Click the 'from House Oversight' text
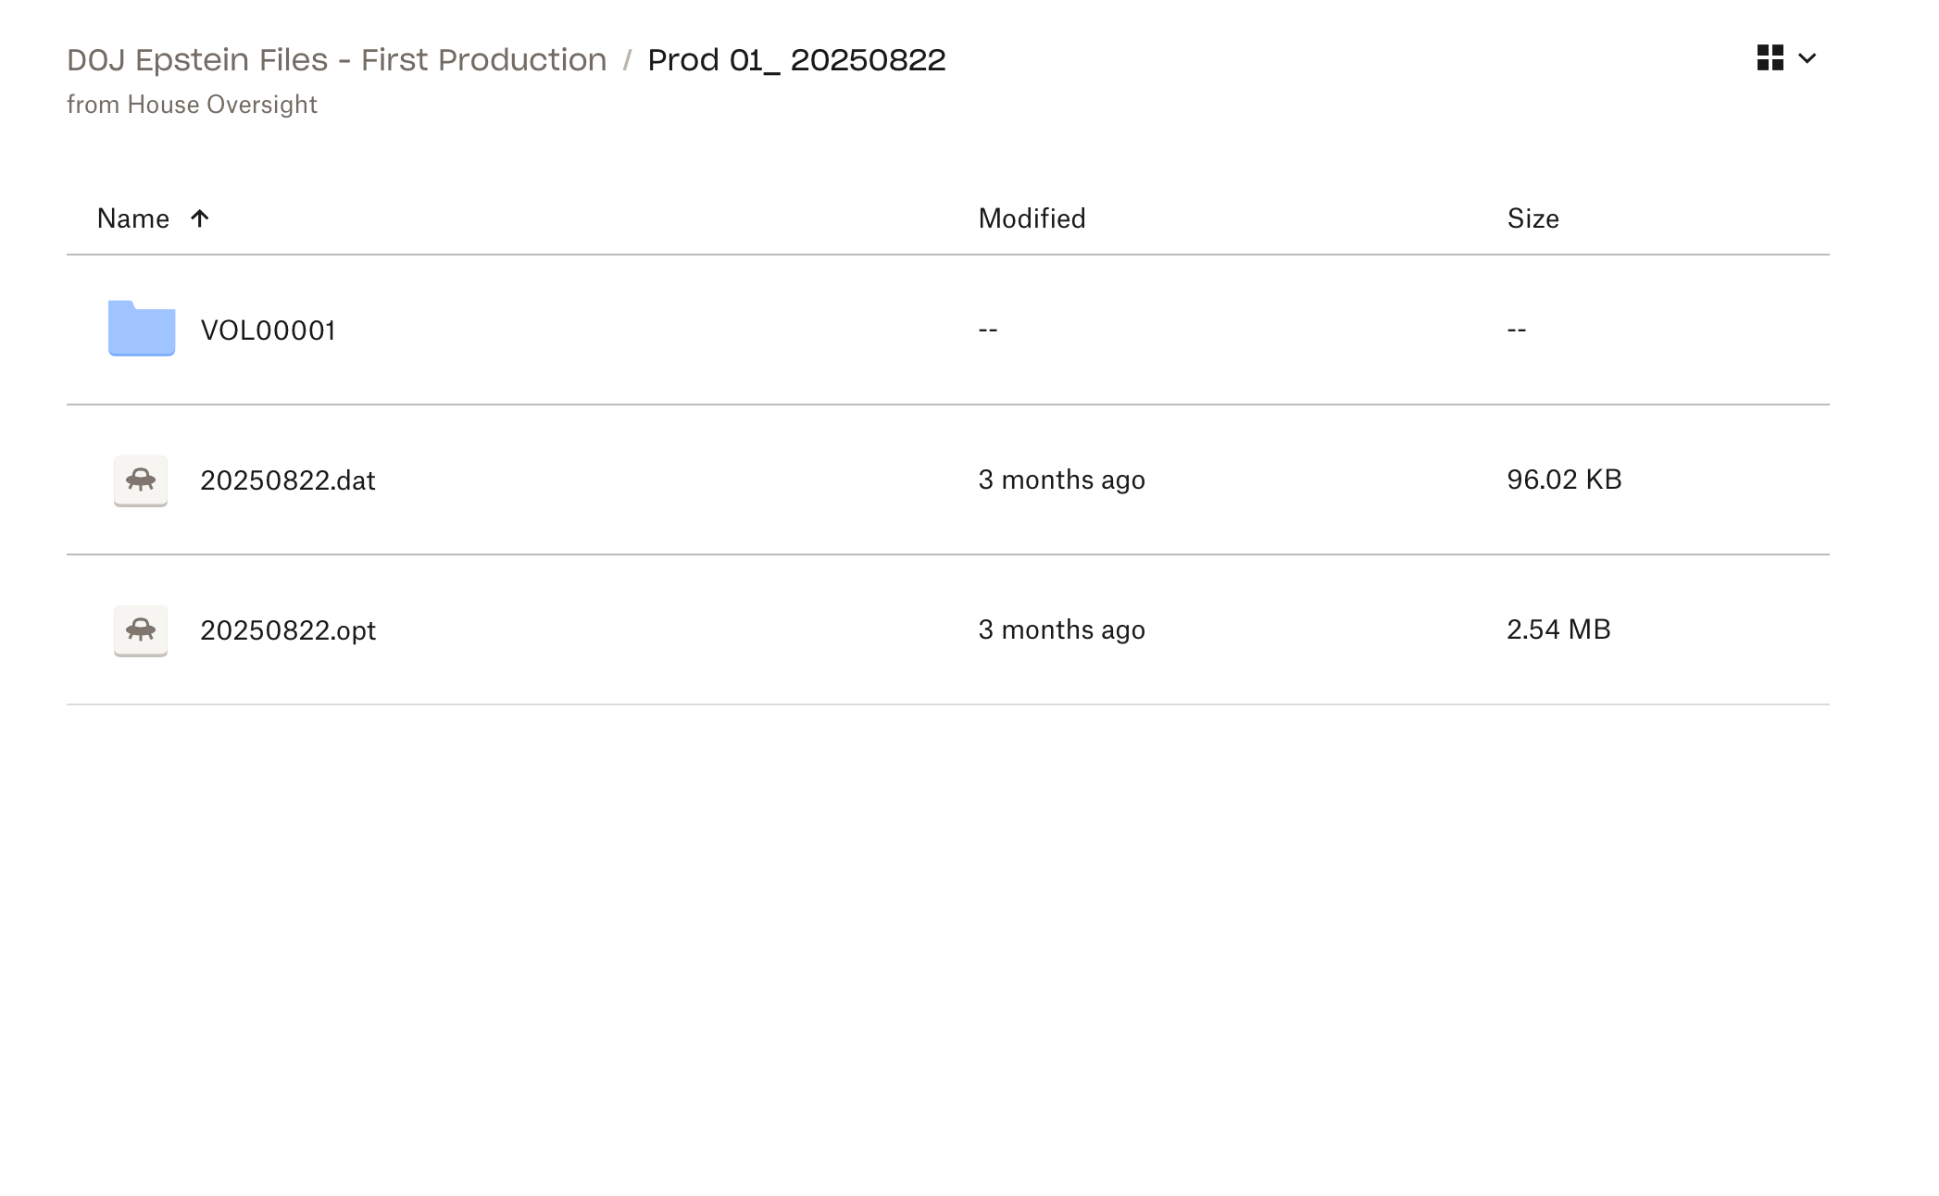Viewport: 1939px width, 1196px height. click(192, 105)
